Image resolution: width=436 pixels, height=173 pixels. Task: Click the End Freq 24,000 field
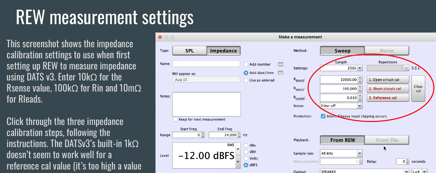point(223,135)
